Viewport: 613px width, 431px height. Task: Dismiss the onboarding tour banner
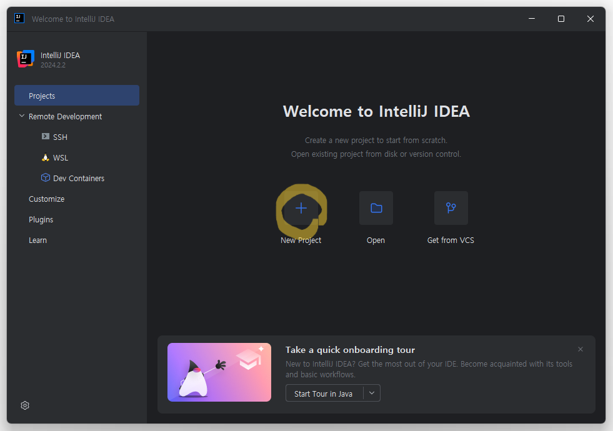pos(580,349)
